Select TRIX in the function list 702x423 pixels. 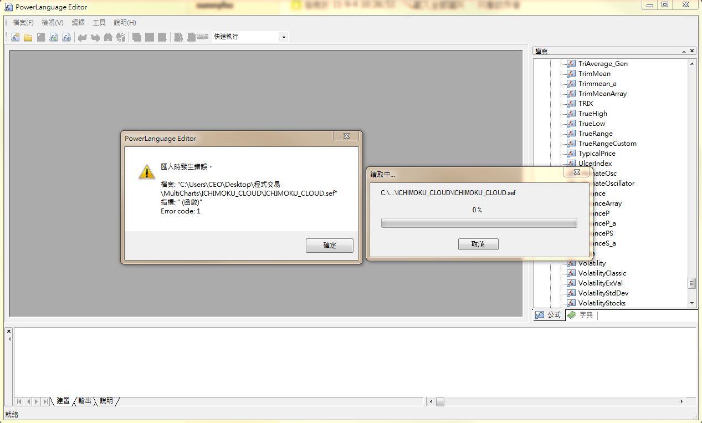[586, 104]
